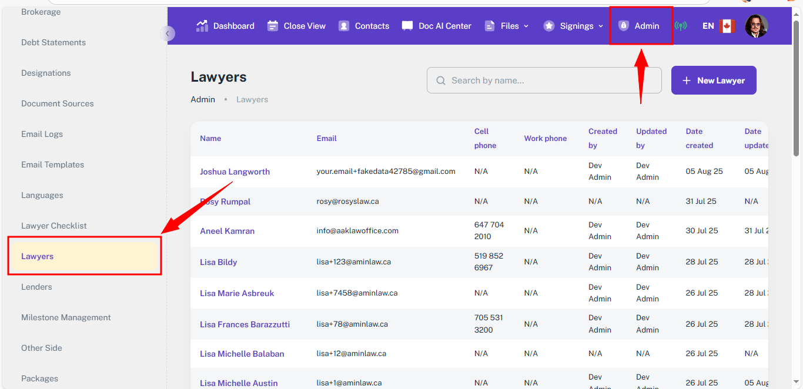Screen dimensions: 803x389
Task: Open the user profile avatar
Action: [756, 26]
